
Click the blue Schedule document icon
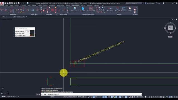[x=83, y=8]
